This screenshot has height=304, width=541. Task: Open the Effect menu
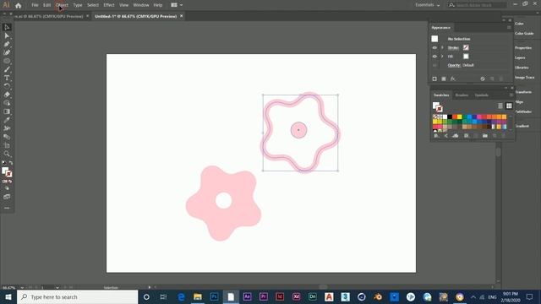point(109,5)
